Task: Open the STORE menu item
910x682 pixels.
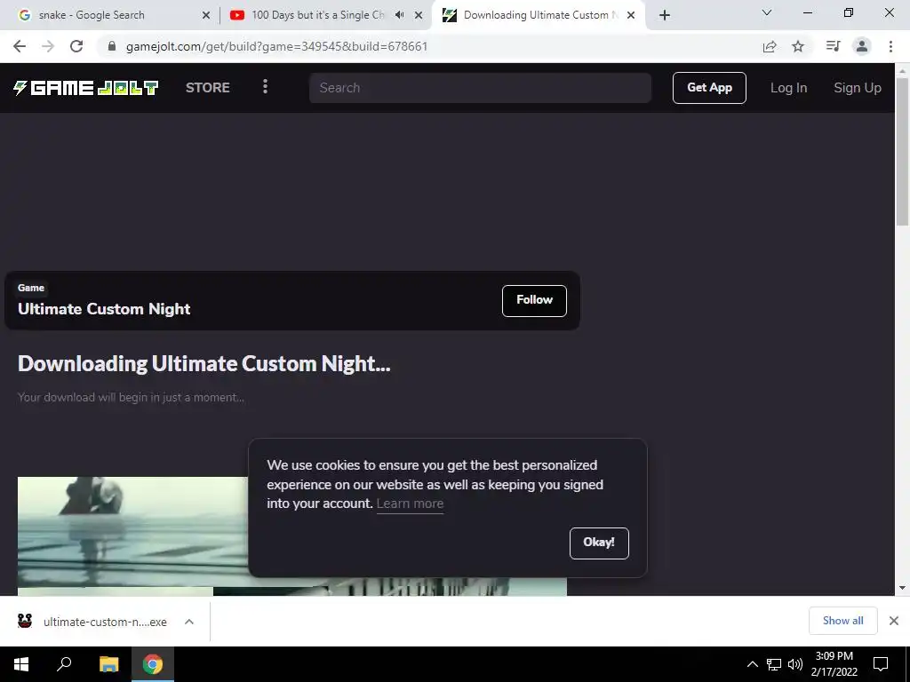Action: click(208, 88)
